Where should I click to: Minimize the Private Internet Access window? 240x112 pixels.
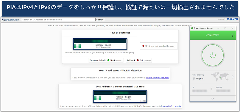[218, 28]
